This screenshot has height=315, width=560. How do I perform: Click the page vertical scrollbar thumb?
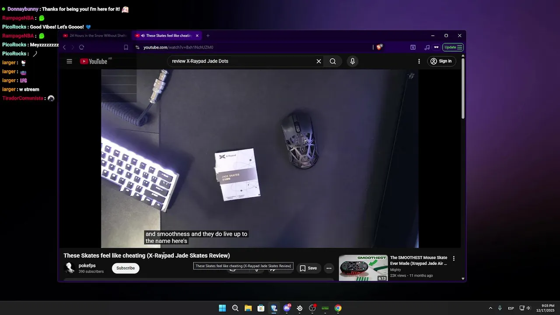coord(463,87)
